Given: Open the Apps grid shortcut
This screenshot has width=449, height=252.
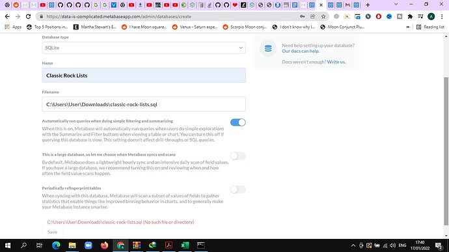Looking at the screenshot, I should coord(13,27).
